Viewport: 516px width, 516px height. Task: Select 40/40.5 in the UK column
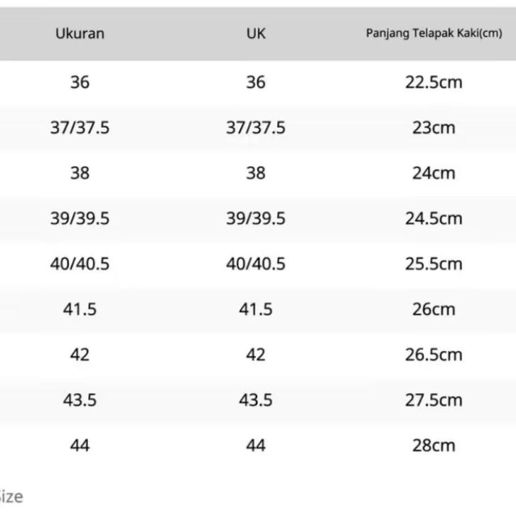point(256,264)
